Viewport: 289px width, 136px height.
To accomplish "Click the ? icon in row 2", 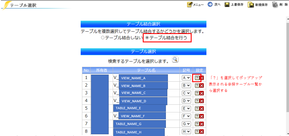I will pos(197,86).
